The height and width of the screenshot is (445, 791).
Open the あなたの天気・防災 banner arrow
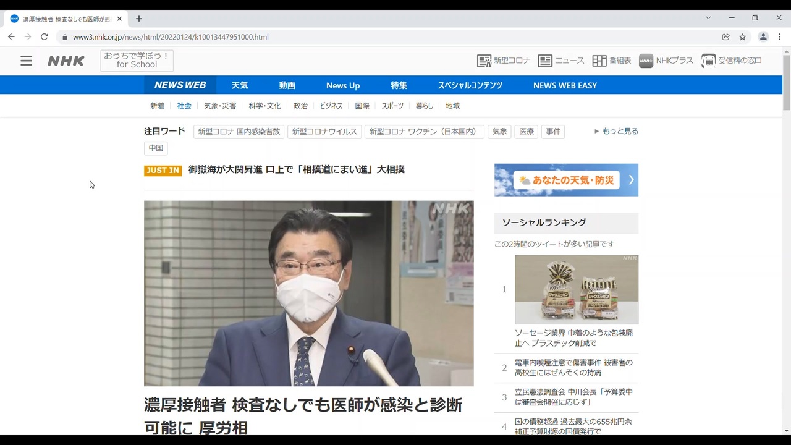tap(631, 180)
